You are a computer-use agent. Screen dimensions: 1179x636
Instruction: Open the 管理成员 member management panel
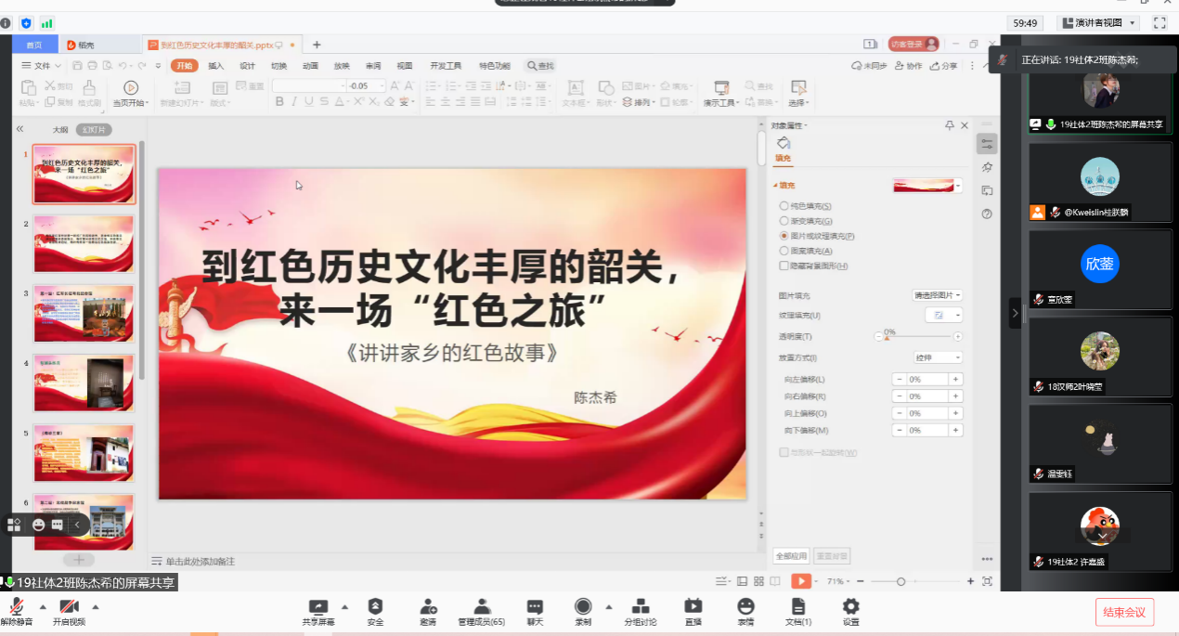click(481, 606)
